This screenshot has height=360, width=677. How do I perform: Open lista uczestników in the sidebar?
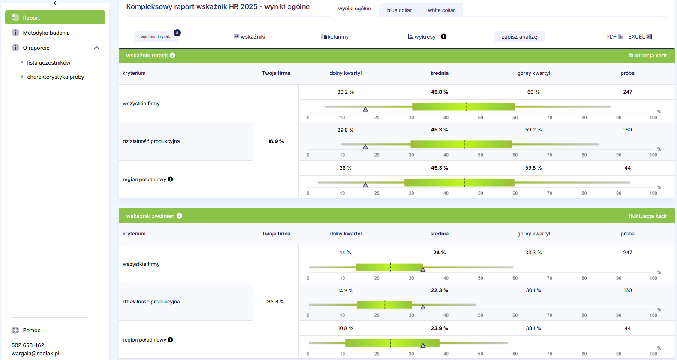click(x=48, y=62)
